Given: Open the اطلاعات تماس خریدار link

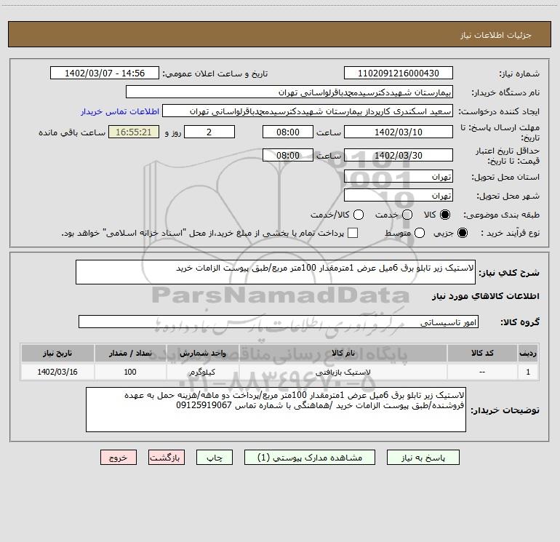Looking at the screenshot, I should [120, 111].
